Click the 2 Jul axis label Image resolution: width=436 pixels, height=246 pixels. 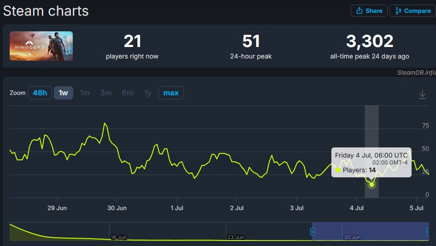[237, 208]
